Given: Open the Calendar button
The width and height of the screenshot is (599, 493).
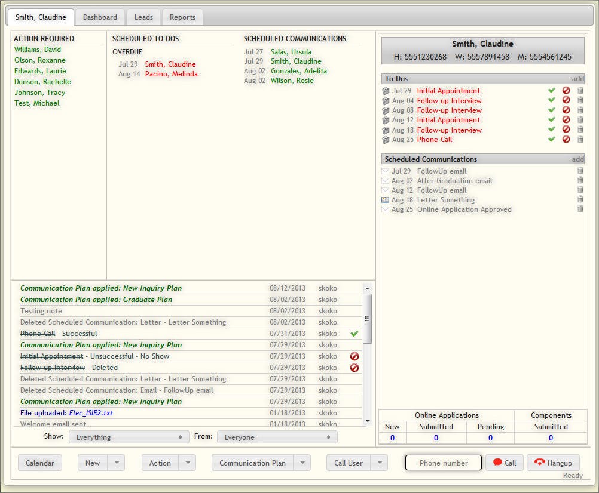Looking at the screenshot, I should point(39,463).
